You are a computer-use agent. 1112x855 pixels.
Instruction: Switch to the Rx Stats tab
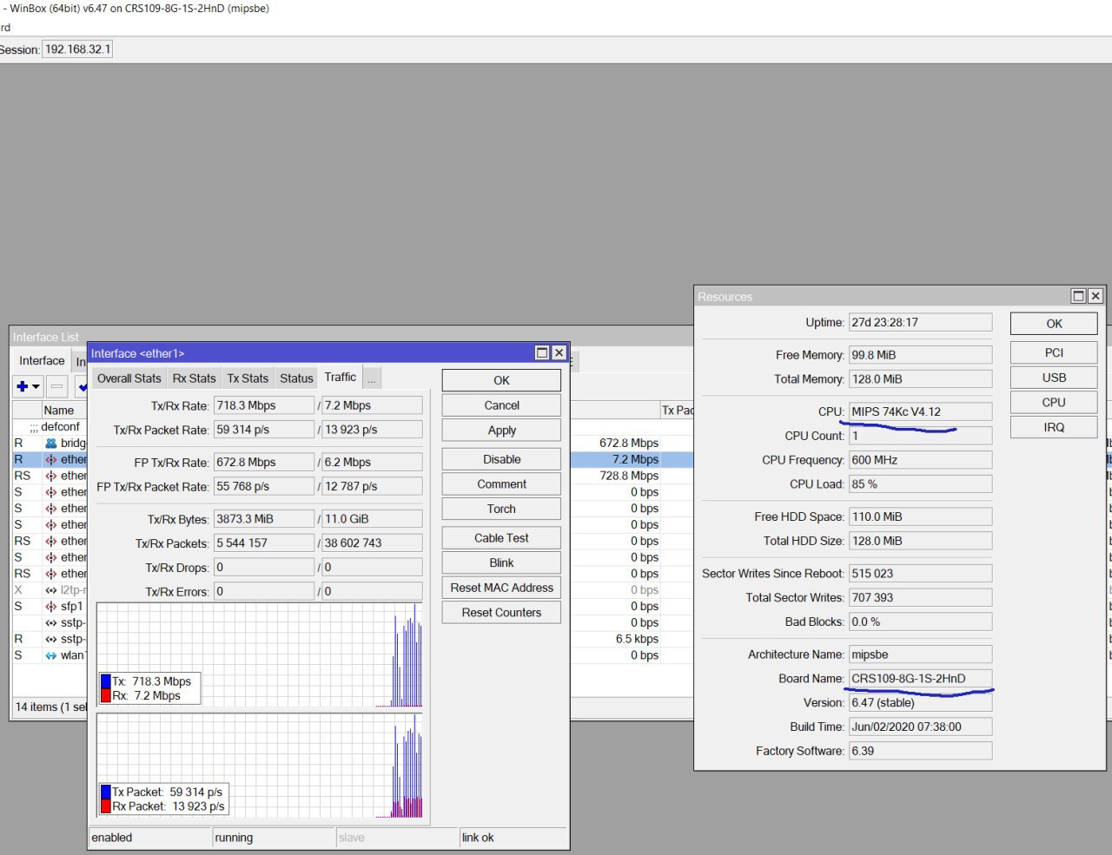(194, 378)
